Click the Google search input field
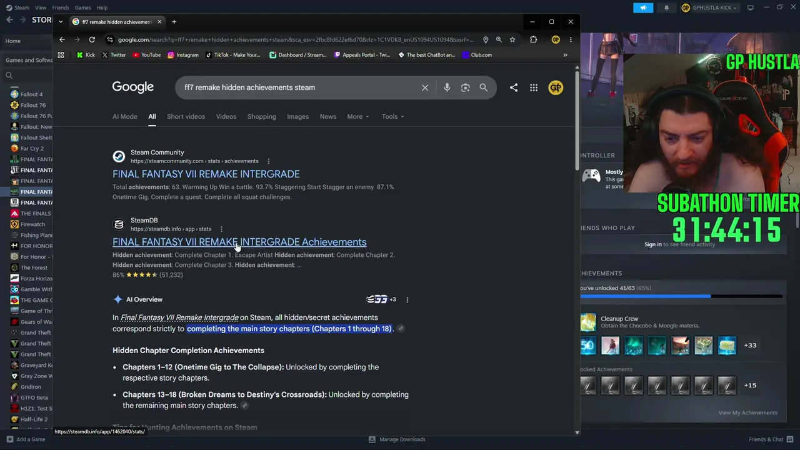800x450 pixels. click(300, 87)
